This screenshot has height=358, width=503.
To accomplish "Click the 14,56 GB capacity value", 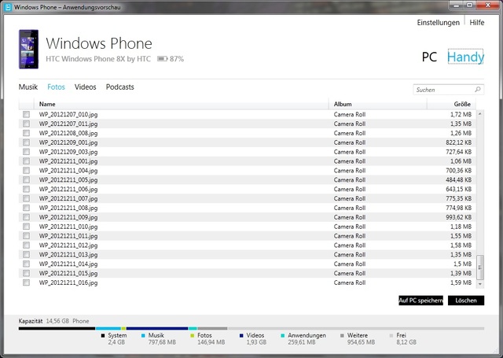I will 57,321.
